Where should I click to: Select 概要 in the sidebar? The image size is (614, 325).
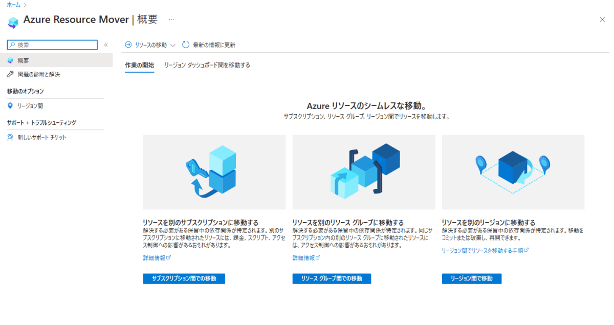pyautogui.click(x=56, y=60)
